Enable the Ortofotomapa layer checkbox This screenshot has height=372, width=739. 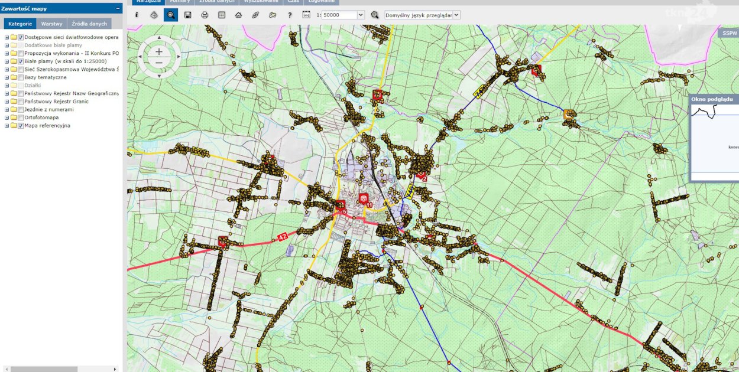coord(21,118)
